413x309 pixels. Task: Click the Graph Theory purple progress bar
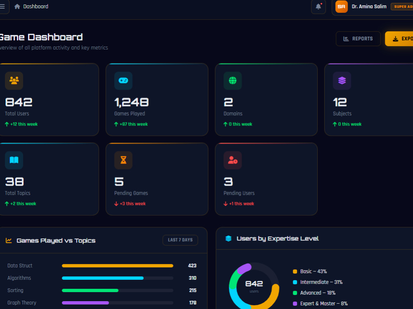(85, 303)
